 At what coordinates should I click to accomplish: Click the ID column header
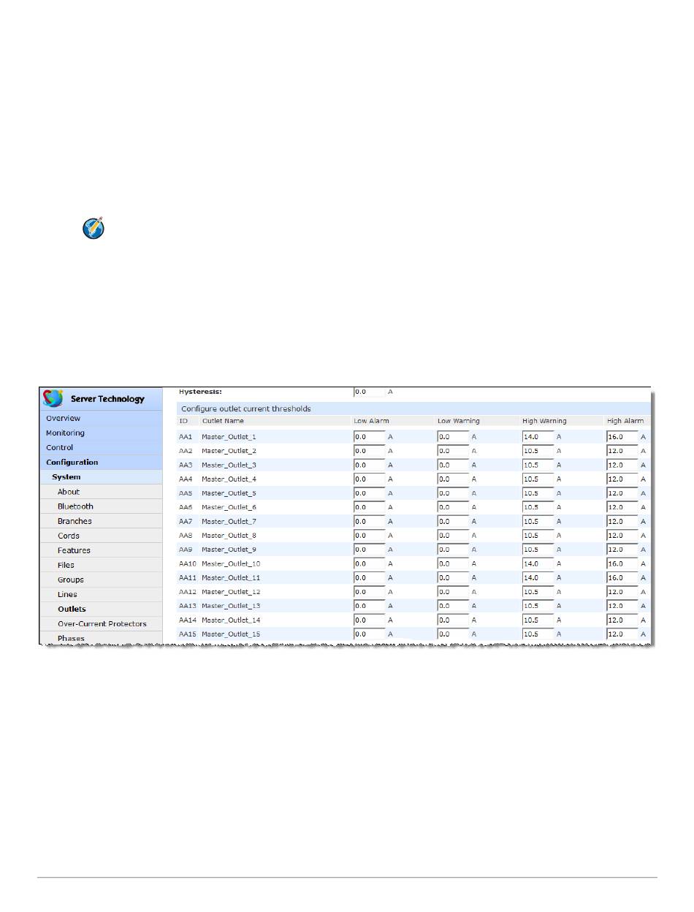point(183,421)
